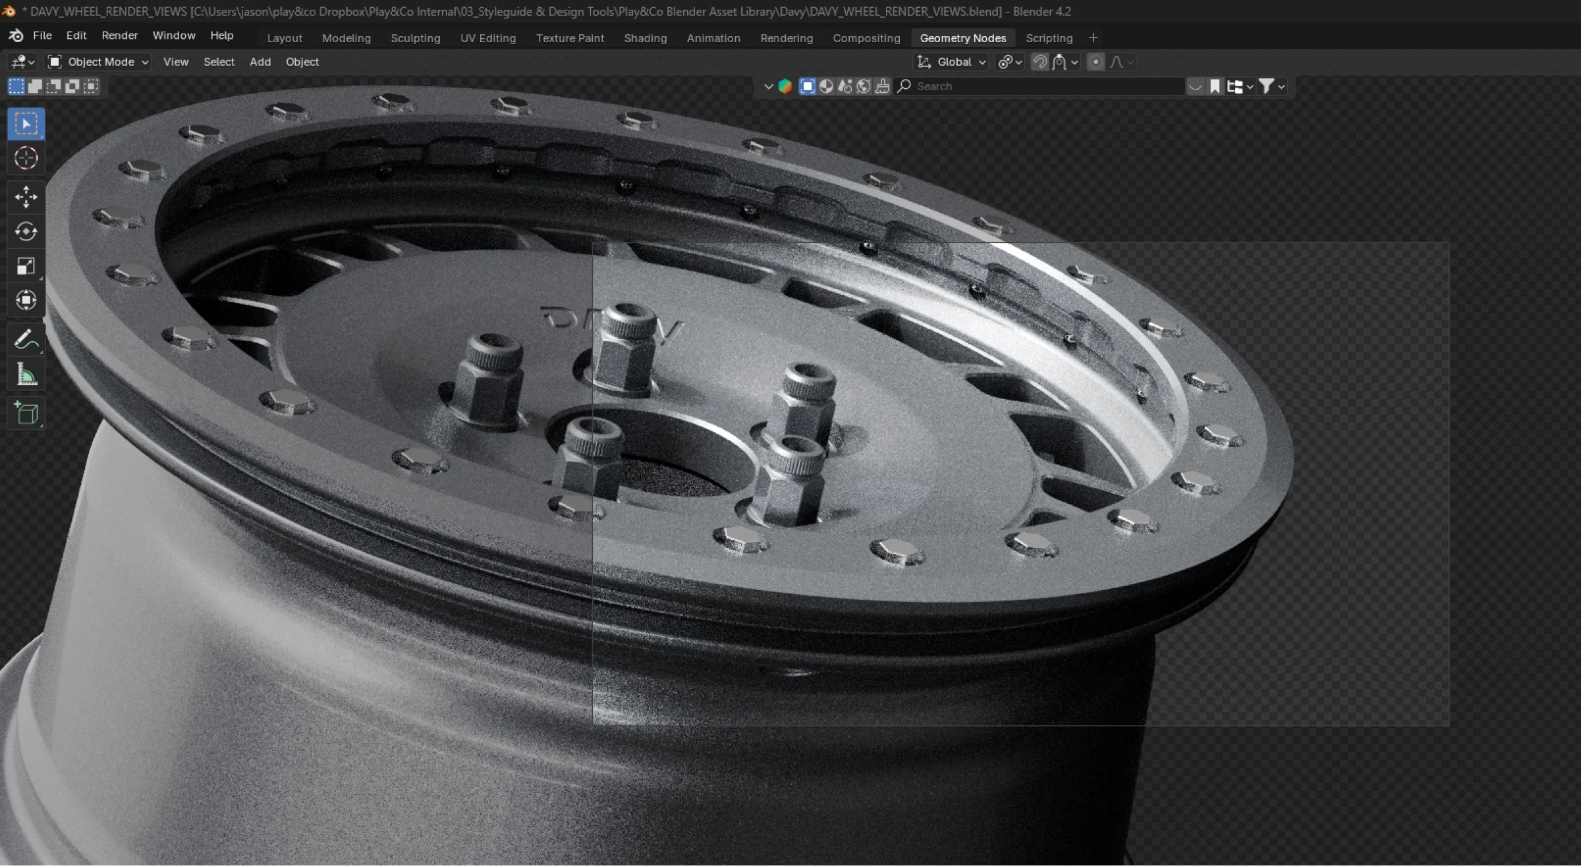Open the Render menu
Image resolution: width=1581 pixels, height=866 pixels.
pos(119,36)
